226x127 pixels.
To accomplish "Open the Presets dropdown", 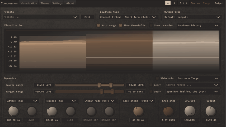I will [x=41, y=17].
